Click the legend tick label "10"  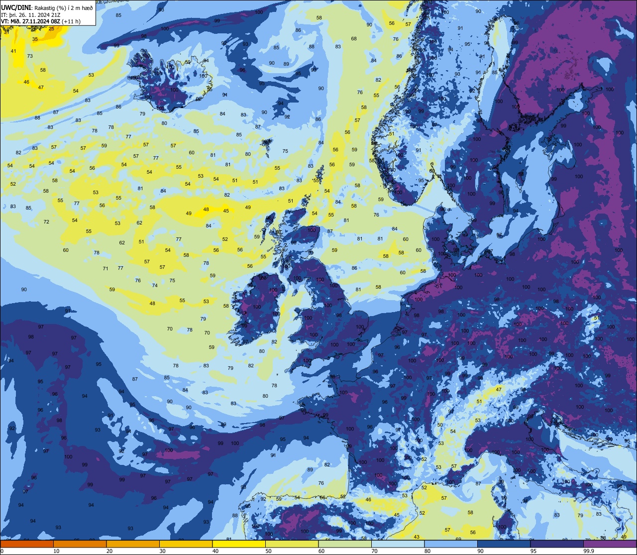[x=56, y=551]
